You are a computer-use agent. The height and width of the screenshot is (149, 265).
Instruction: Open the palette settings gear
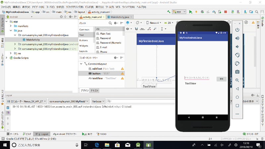115,23
